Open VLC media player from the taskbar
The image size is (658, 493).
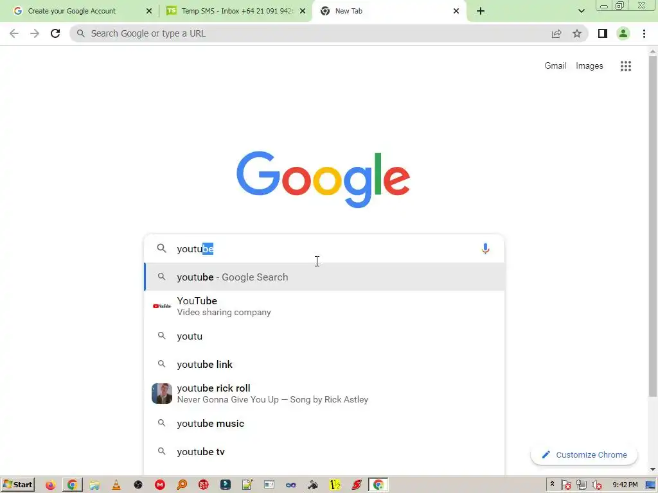click(x=116, y=485)
